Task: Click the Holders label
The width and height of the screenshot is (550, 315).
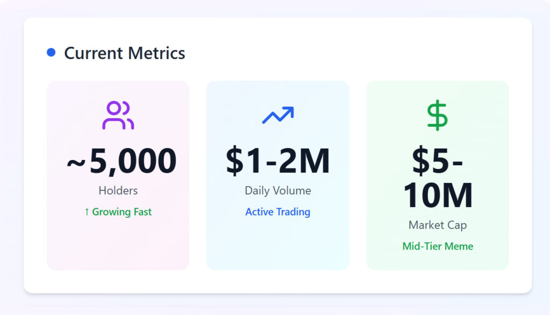Action: pyautogui.click(x=118, y=191)
